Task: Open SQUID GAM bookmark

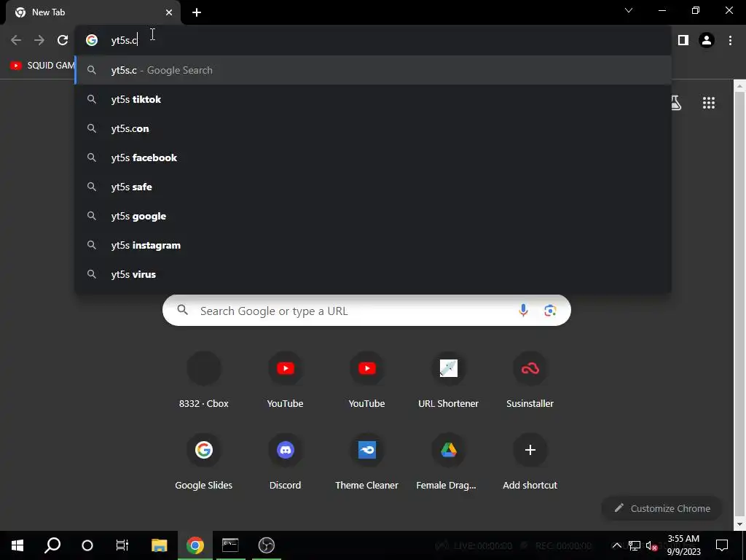Action: click(42, 65)
